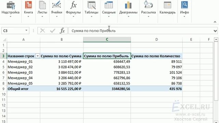Select cell Сумма по полю Сумма

pyautogui.click(x=62, y=56)
